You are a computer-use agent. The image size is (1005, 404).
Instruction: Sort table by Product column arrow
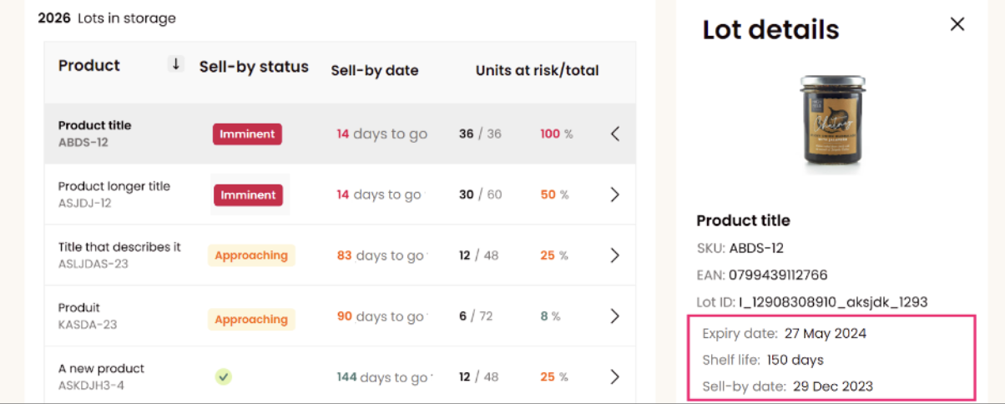[x=175, y=64]
